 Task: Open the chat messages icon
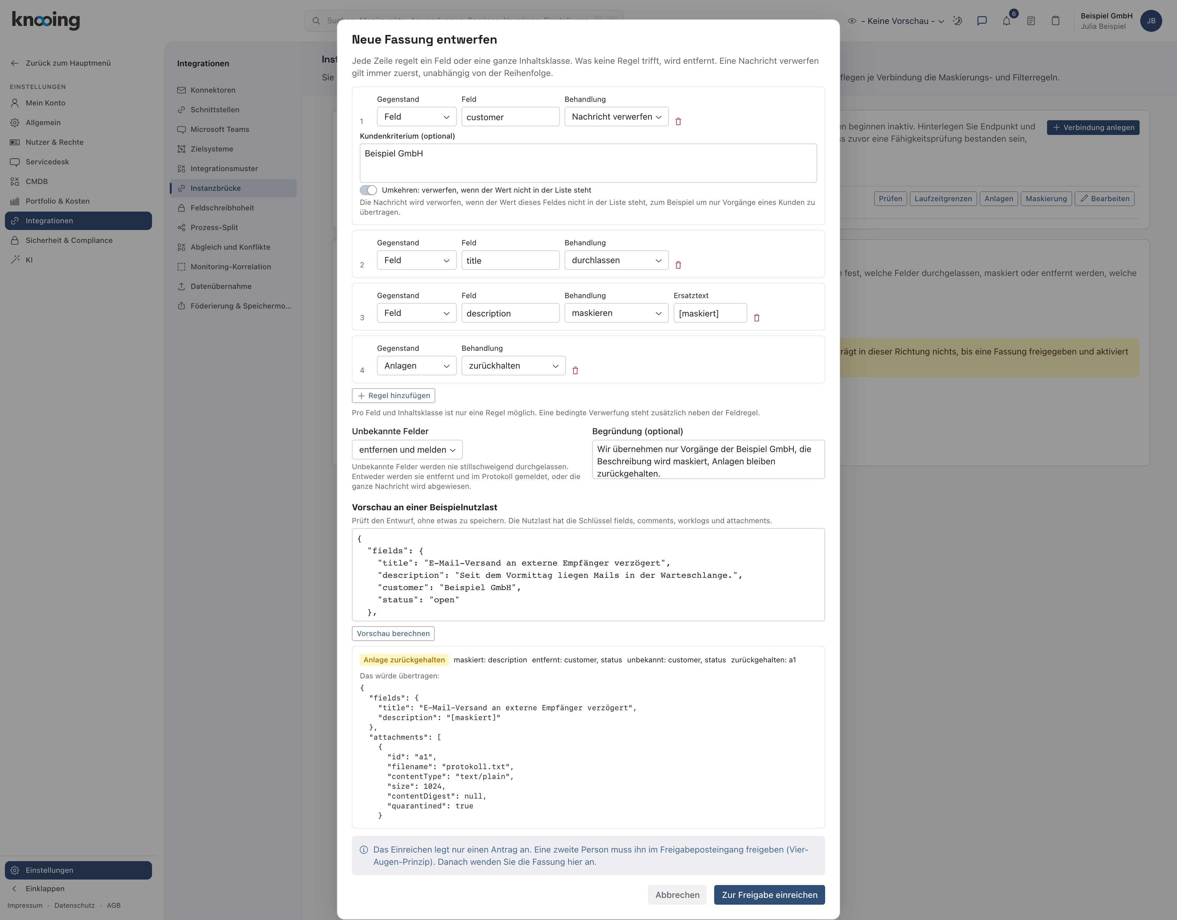[x=982, y=21]
